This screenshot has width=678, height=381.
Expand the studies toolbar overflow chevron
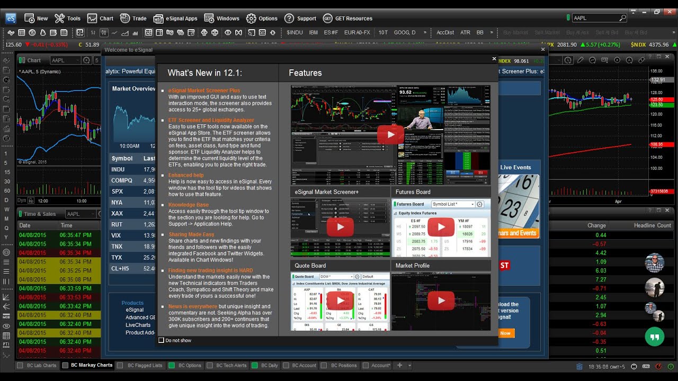coord(492,33)
